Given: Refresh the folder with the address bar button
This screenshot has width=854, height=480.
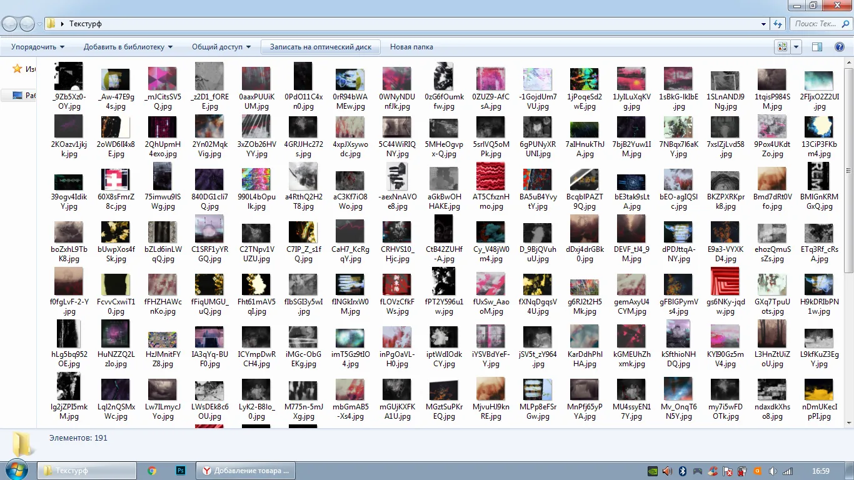Looking at the screenshot, I should [778, 24].
